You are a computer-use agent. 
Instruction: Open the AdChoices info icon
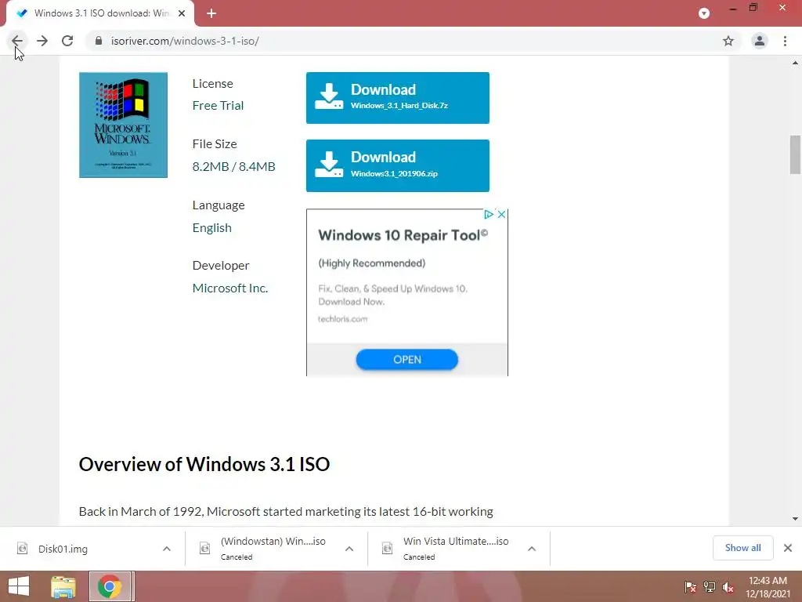489,215
